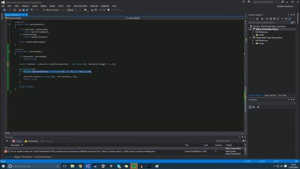Screen dimensions: 300x169
Task: Click Attach to Unity start button
Action: click(x=51, y=10)
